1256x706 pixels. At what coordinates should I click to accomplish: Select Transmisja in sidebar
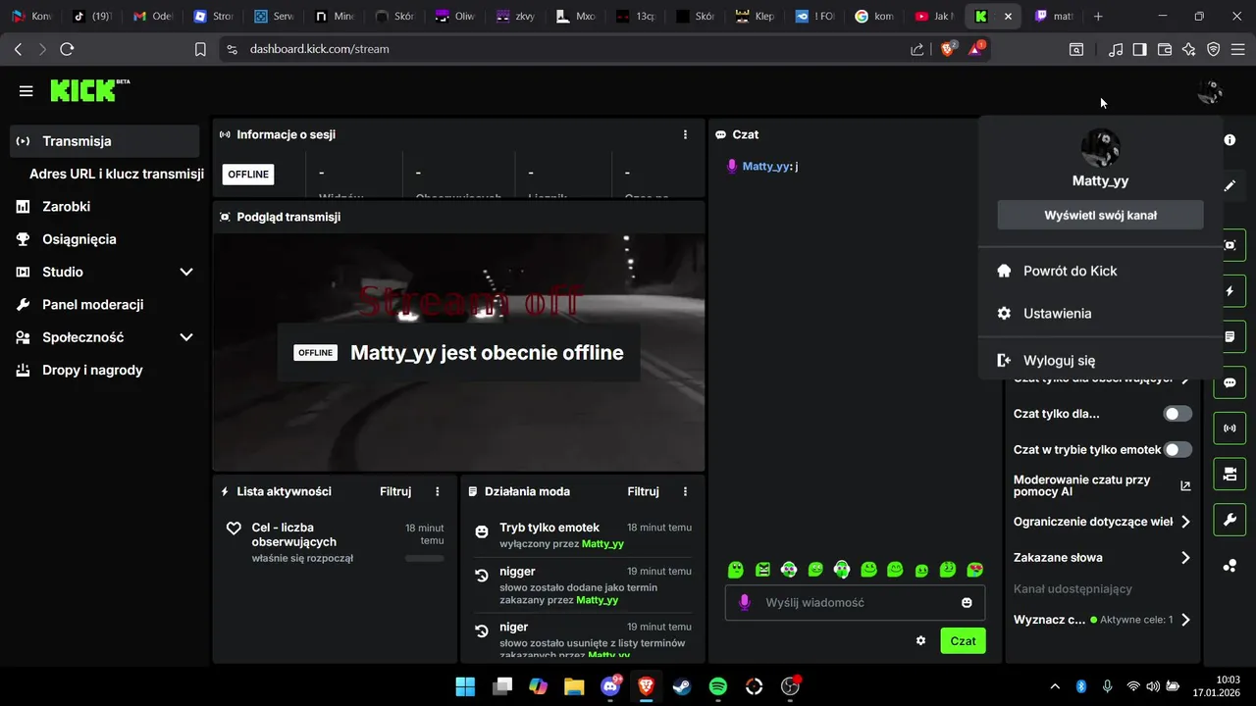(105, 141)
